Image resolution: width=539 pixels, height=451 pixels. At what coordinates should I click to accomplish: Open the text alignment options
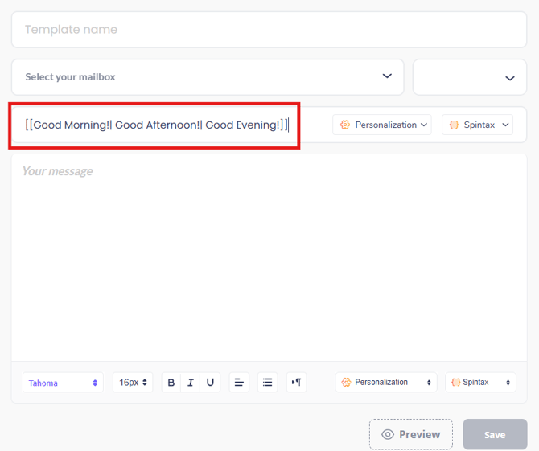pos(239,383)
